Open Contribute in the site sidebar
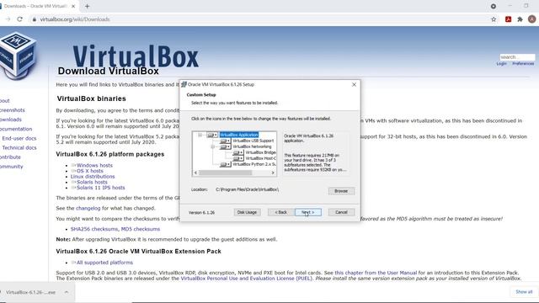539x303 pixels. [10, 157]
